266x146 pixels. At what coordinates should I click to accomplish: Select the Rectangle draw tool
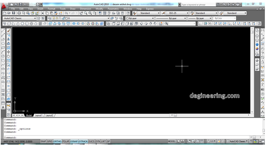[x=3, y=48]
